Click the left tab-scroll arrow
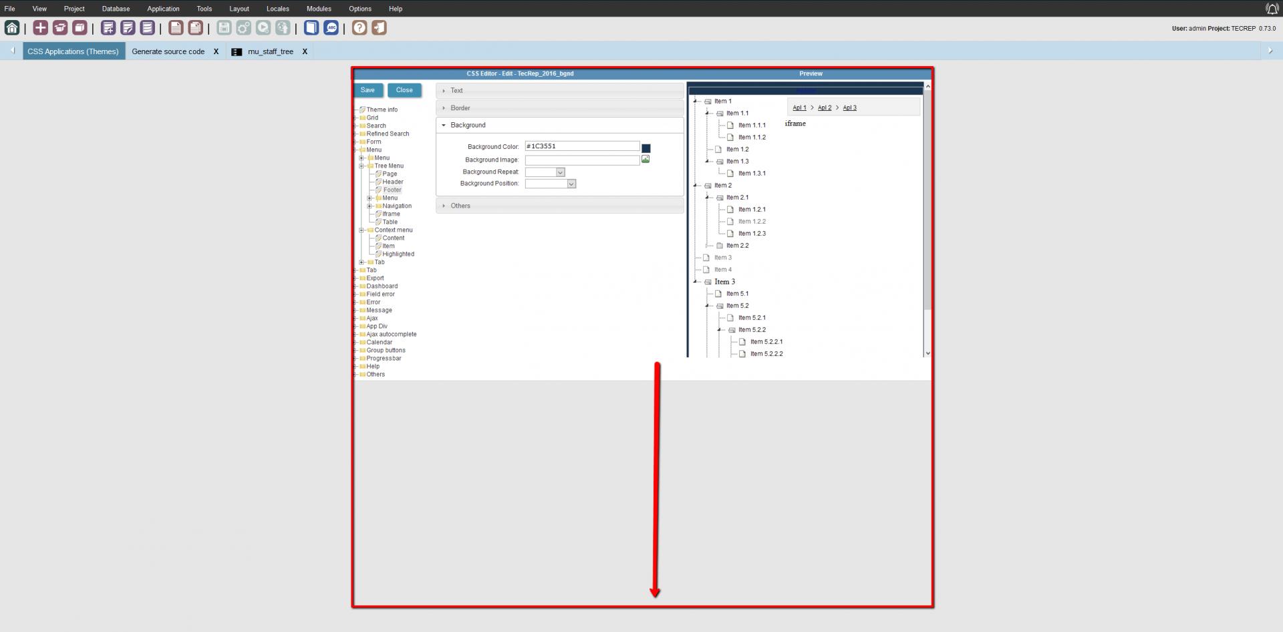The width and height of the screenshot is (1283, 632). tap(11, 51)
